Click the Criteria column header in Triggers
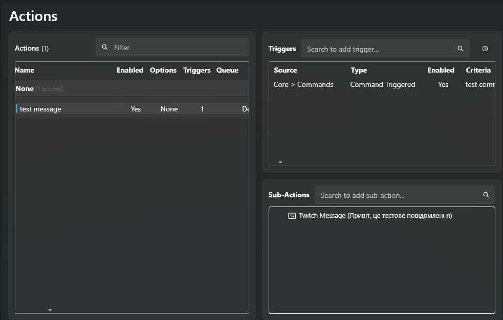 pyautogui.click(x=478, y=71)
